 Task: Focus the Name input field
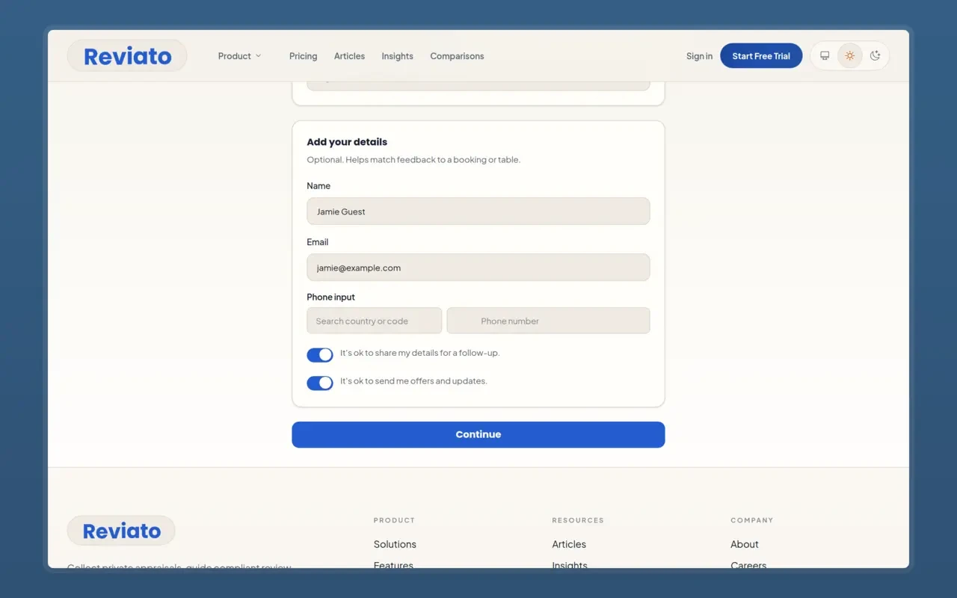[x=478, y=212]
